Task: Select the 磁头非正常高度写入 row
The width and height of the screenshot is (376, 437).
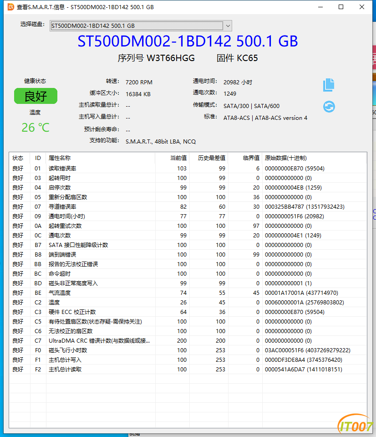Action: tap(188, 283)
